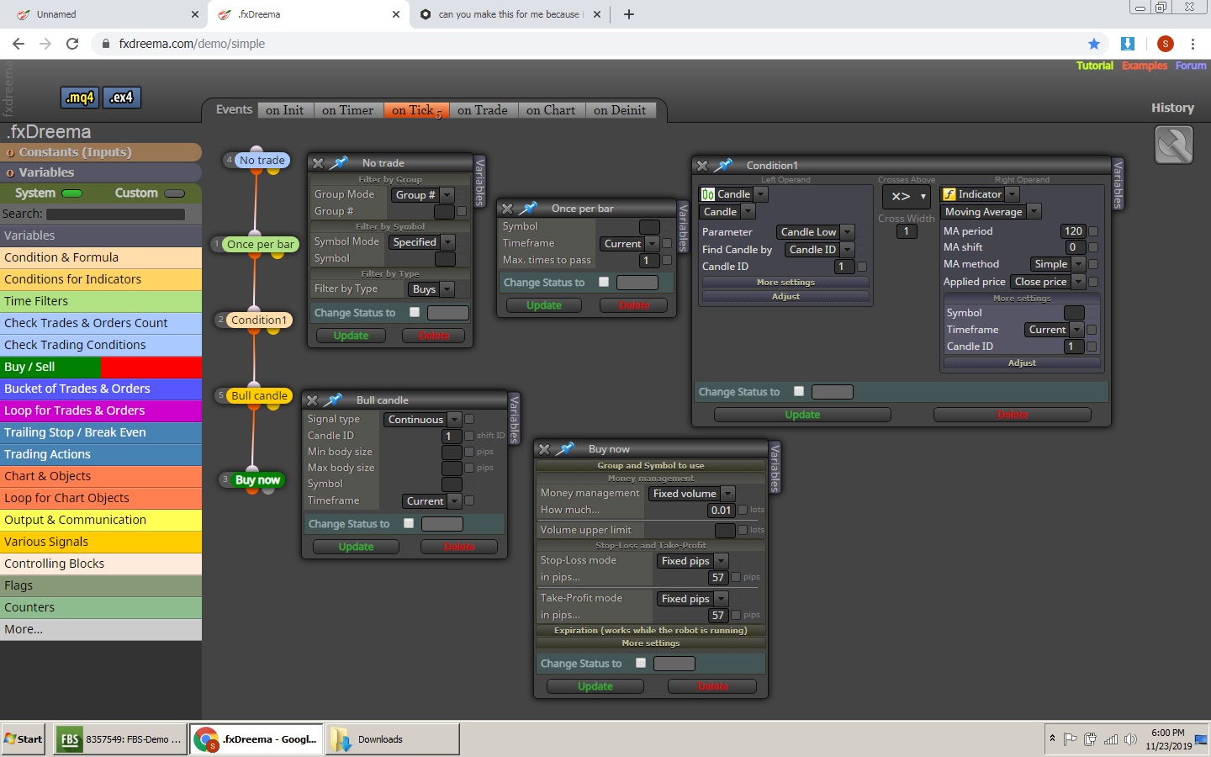Click the function icon beside Indicator
Viewport: 1211px width, 757px height.
coord(949,194)
